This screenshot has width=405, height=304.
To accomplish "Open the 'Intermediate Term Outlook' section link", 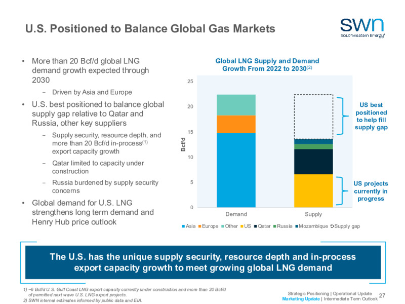I will (x=350, y=299).
